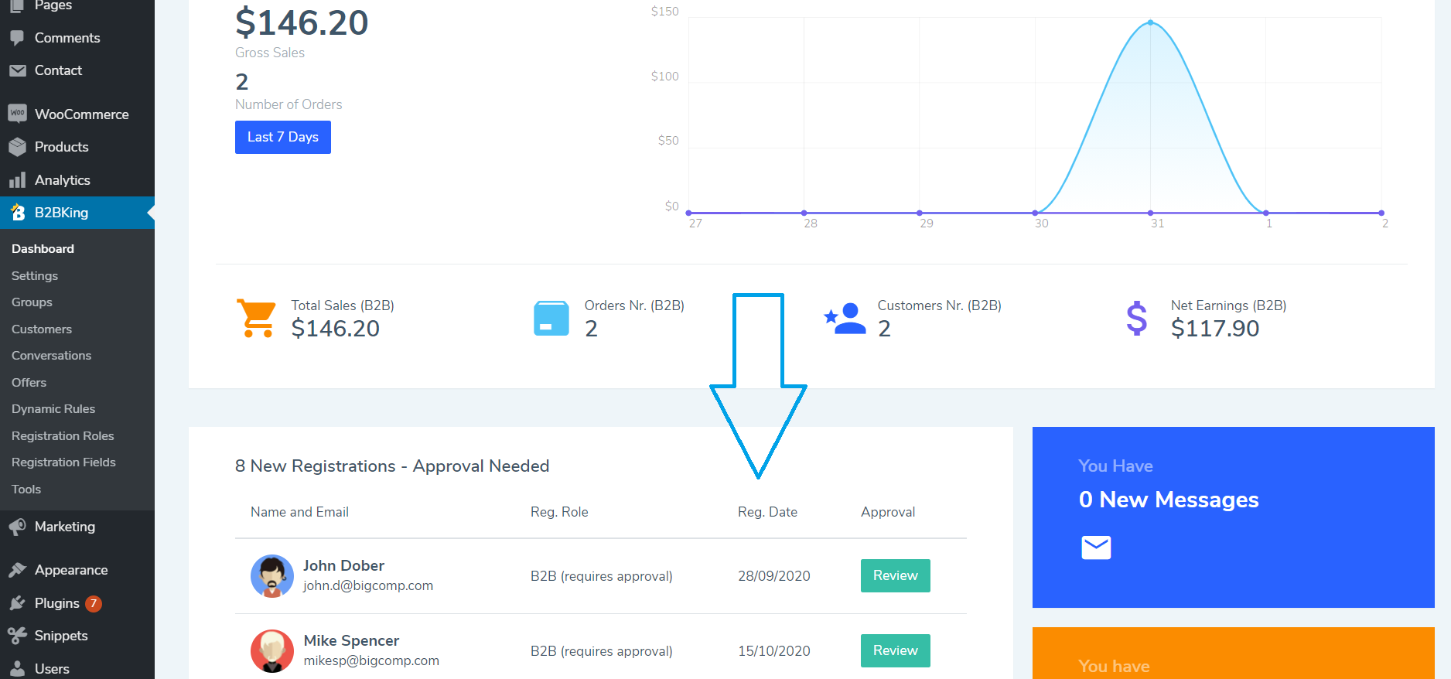The width and height of the screenshot is (1451, 679).
Task: Click the Approval column header
Action: tap(888, 512)
